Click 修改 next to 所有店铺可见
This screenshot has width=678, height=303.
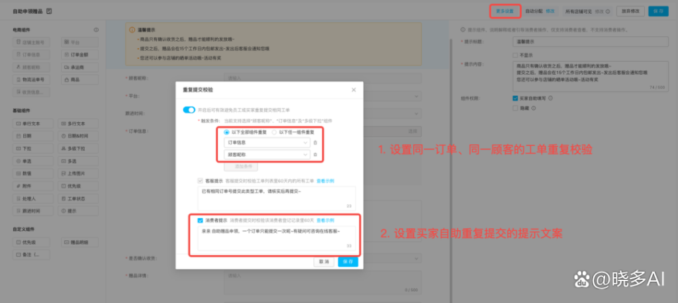[599, 12]
